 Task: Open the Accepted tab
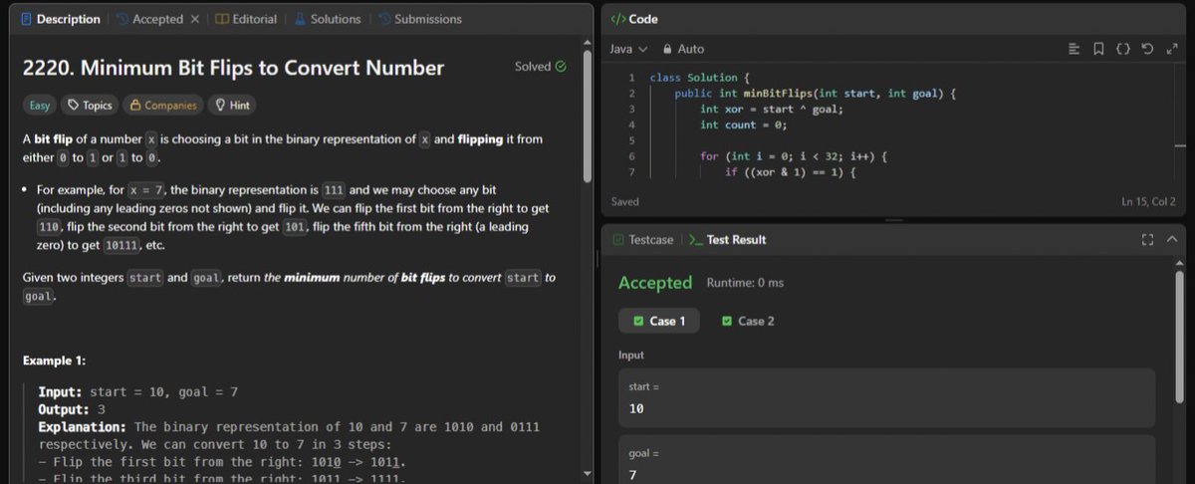(149, 19)
